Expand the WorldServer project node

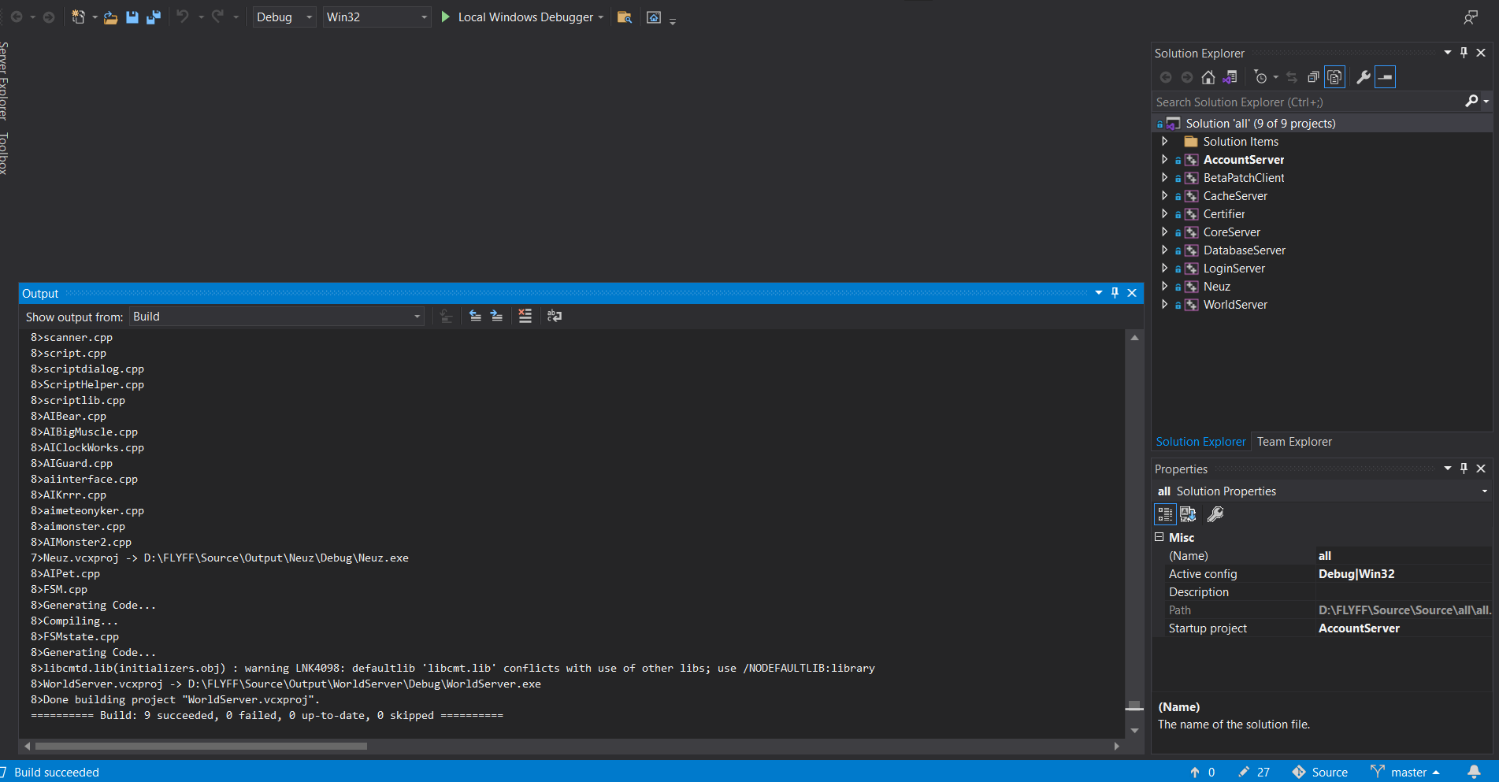pos(1164,304)
